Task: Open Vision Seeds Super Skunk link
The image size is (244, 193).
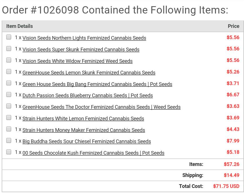Action: tap(81, 50)
